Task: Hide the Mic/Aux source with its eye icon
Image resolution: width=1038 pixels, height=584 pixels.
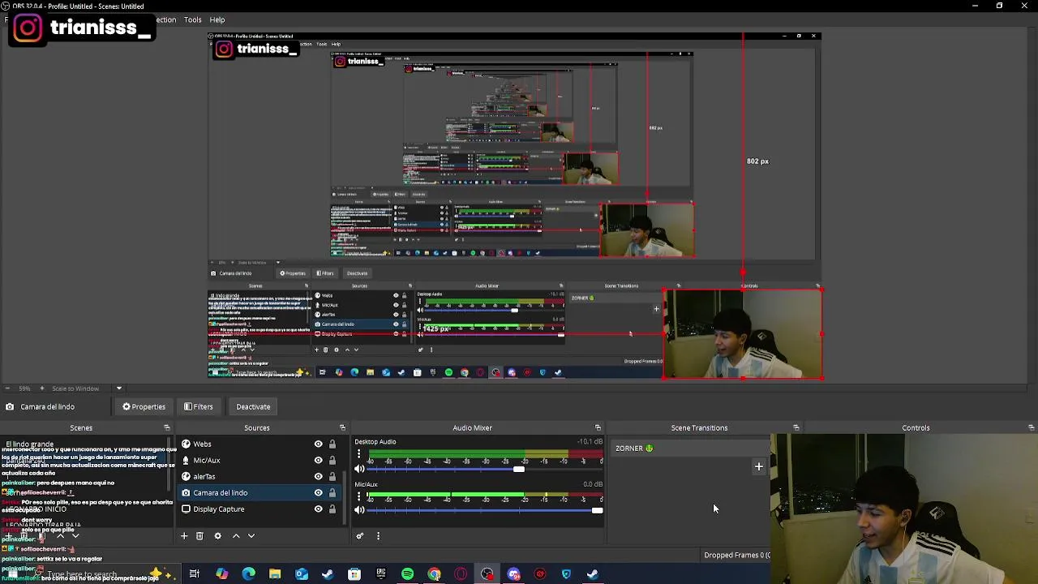Action: [x=318, y=460]
